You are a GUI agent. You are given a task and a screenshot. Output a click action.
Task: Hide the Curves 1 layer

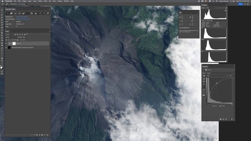pyautogui.click(x=6, y=43)
